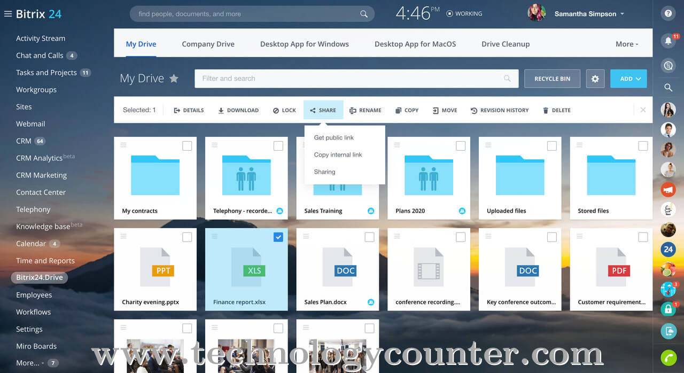684x373 pixels.
Task: Download the selected file
Action: click(x=238, y=110)
